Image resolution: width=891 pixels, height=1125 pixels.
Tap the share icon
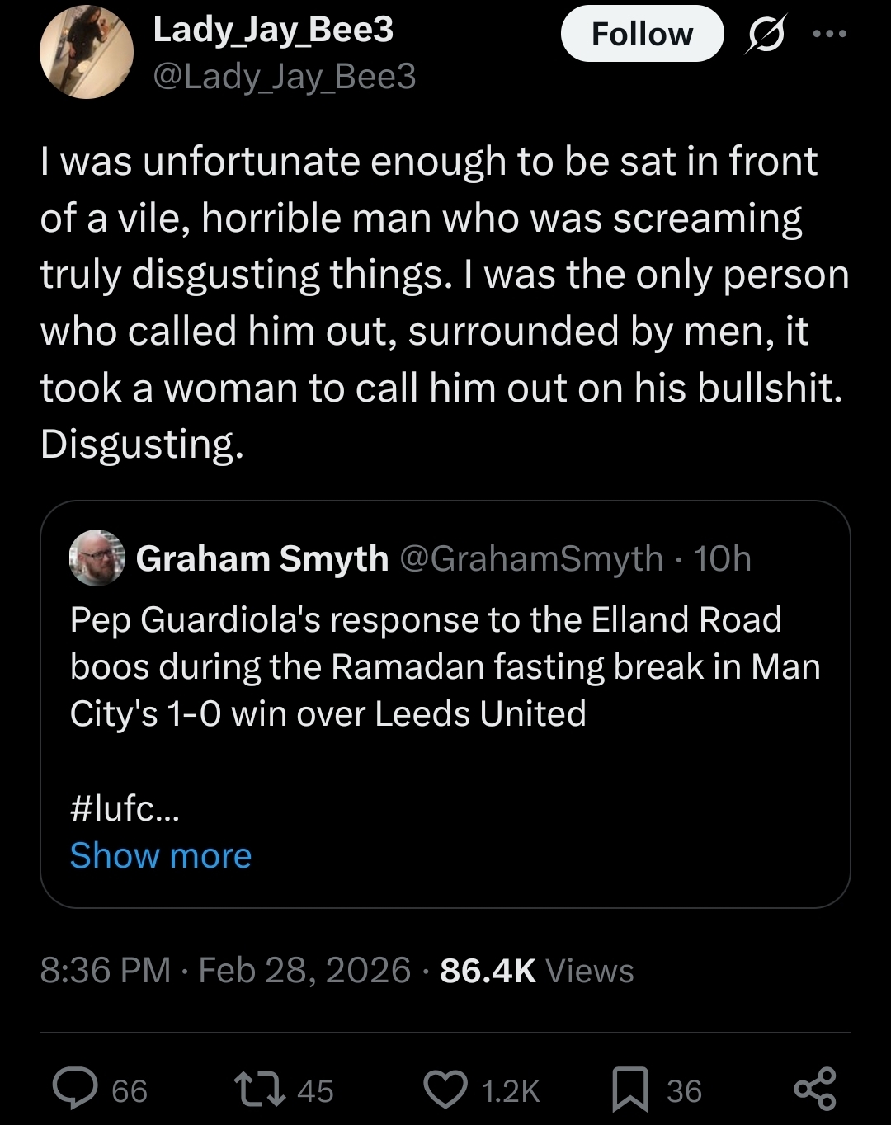[x=814, y=1089]
